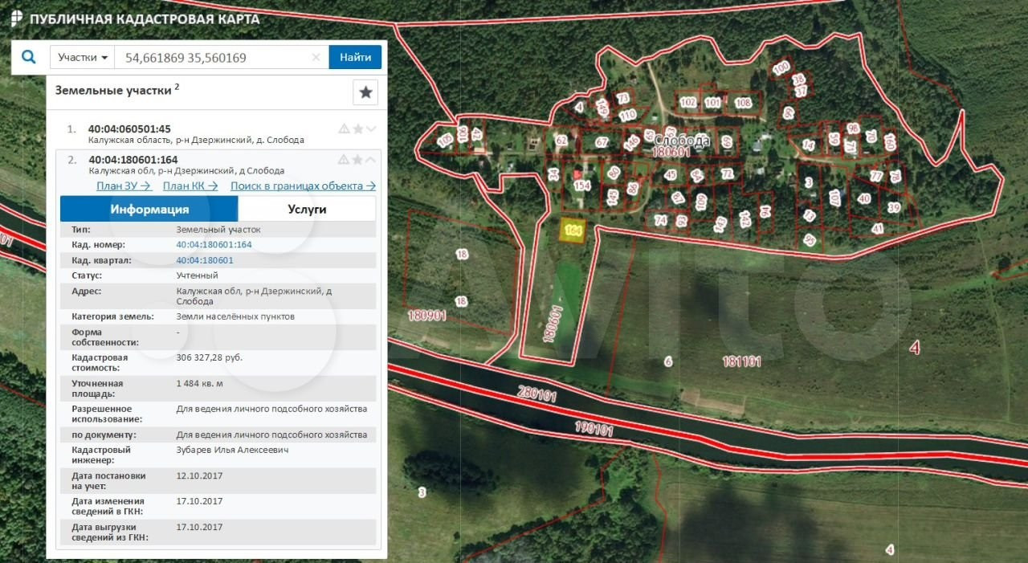Click quarter label 180901 on the map

point(426,316)
